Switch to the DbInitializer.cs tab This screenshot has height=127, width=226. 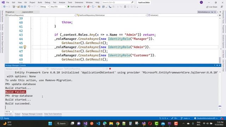pos(204,12)
